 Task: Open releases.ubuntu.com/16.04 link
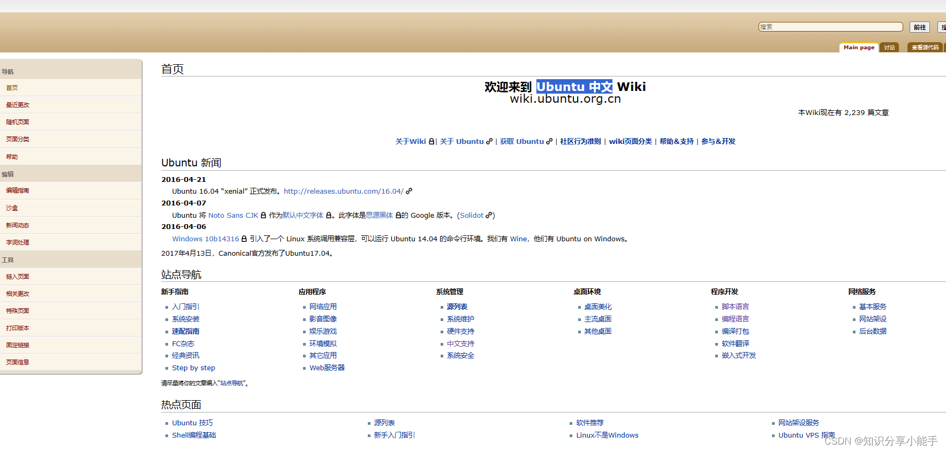tap(343, 191)
